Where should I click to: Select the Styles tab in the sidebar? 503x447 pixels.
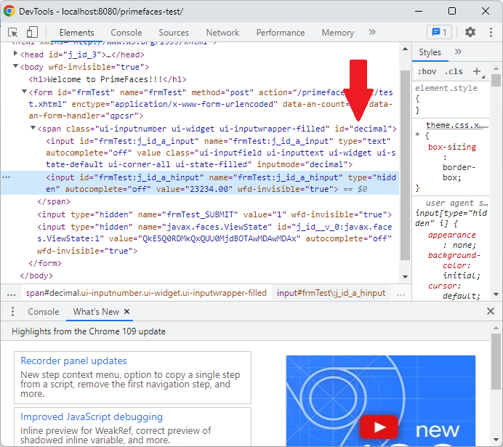coord(430,52)
